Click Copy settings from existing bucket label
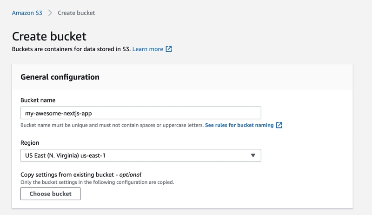 80,175
